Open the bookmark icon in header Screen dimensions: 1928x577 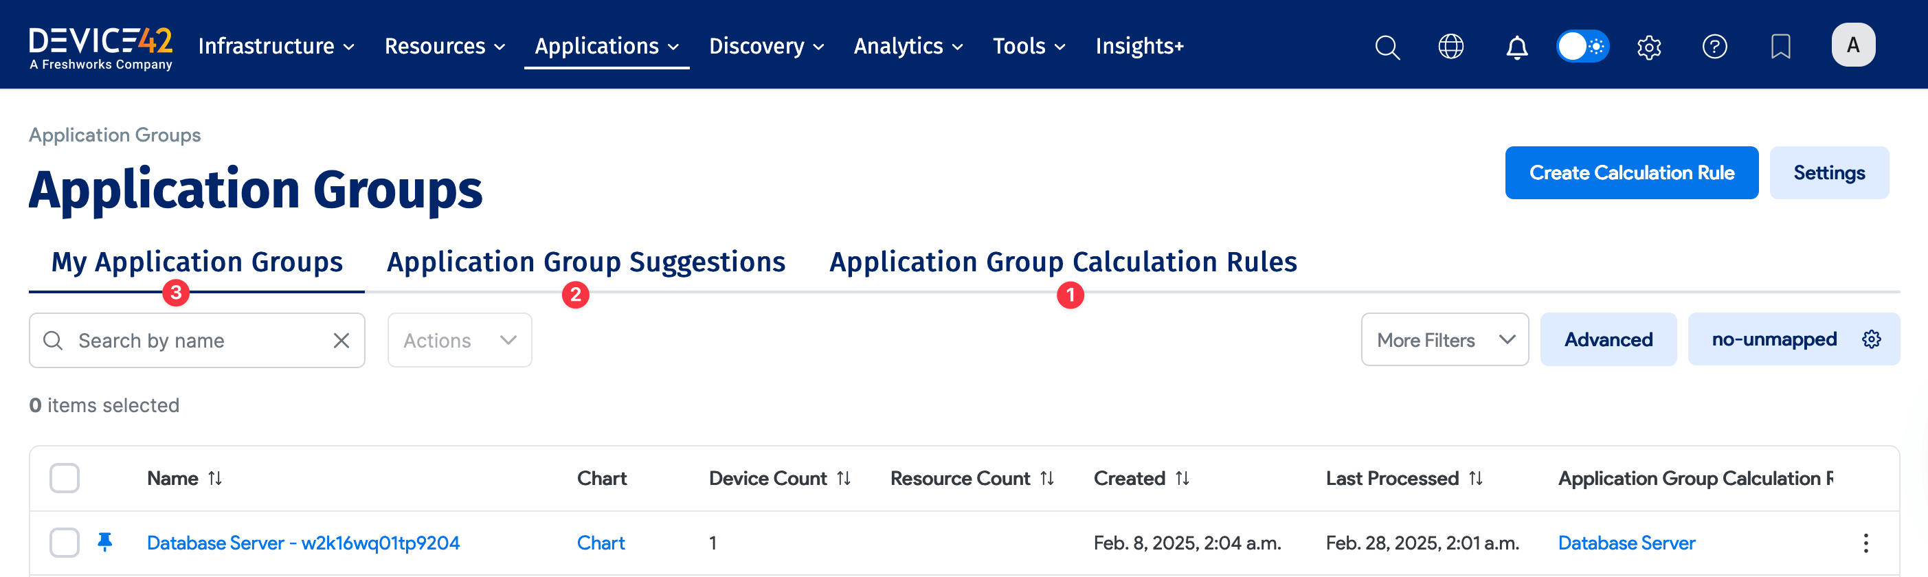(x=1780, y=47)
